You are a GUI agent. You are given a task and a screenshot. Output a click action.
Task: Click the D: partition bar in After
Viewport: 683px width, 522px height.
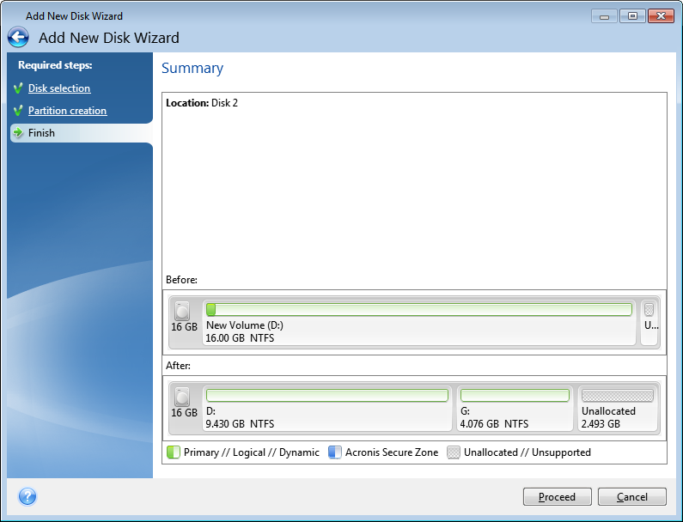[327, 395]
